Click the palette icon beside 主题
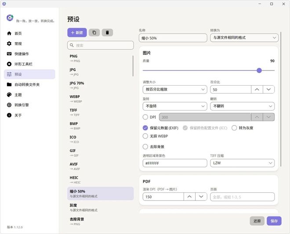This screenshot has height=234, width=290. coord(9,95)
